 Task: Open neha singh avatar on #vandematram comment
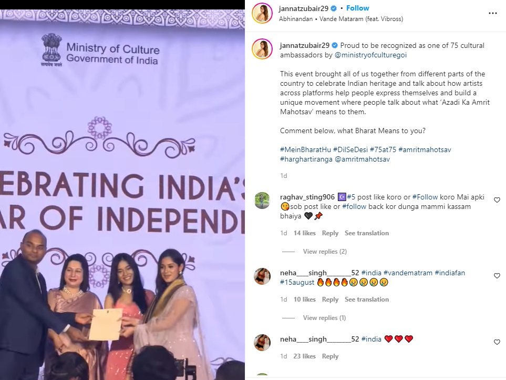pyautogui.click(x=262, y=276)
